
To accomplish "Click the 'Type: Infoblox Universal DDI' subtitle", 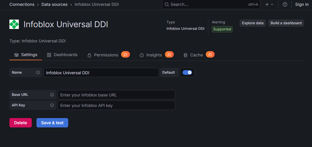I will click(37, 41).
